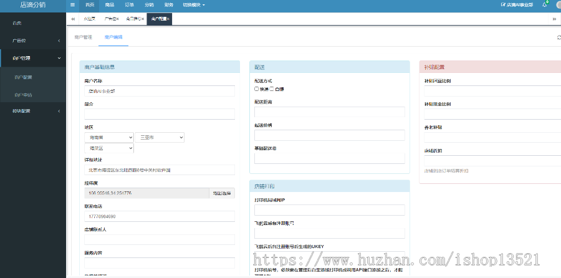
Task: Focus the 简介 input field
Action: point(160,114)
